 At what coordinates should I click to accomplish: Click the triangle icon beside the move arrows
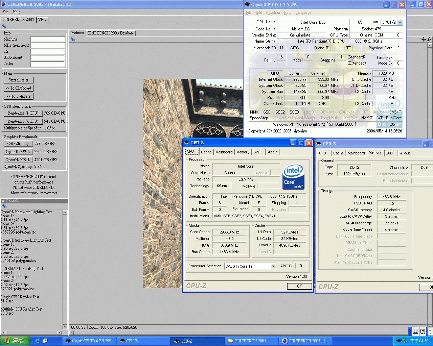[x=429, y=40]
